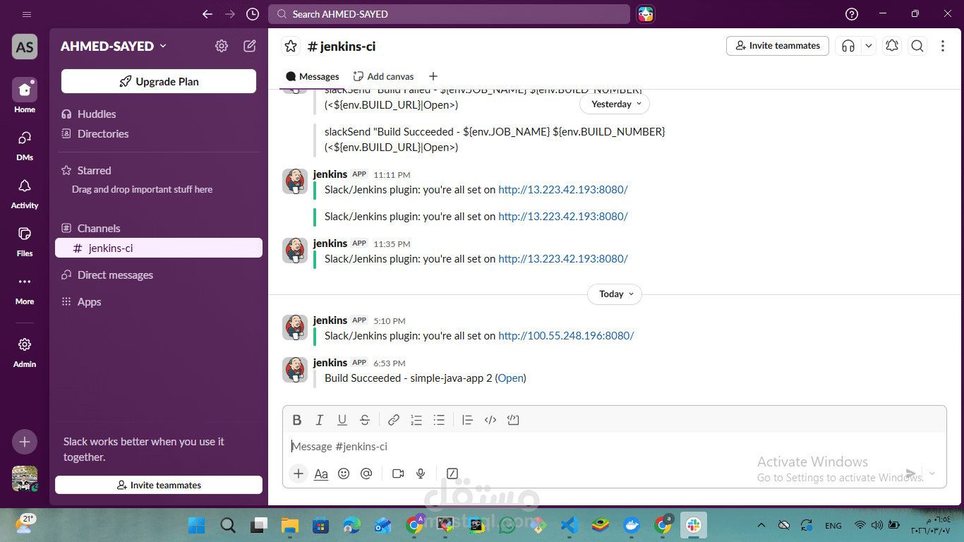Apply block quote formatting
The width and height of the screenshot is (964, 542).
click(x=467, y=420)
